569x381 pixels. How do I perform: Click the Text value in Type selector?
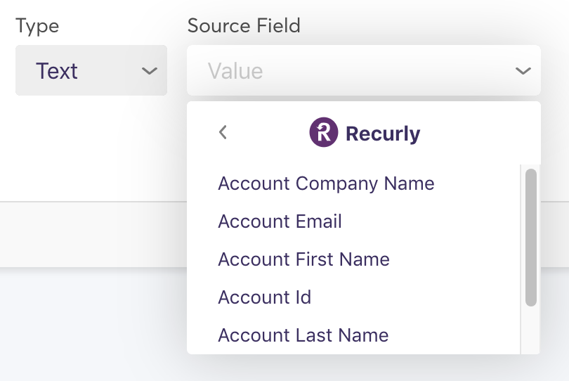pos(57,71)
